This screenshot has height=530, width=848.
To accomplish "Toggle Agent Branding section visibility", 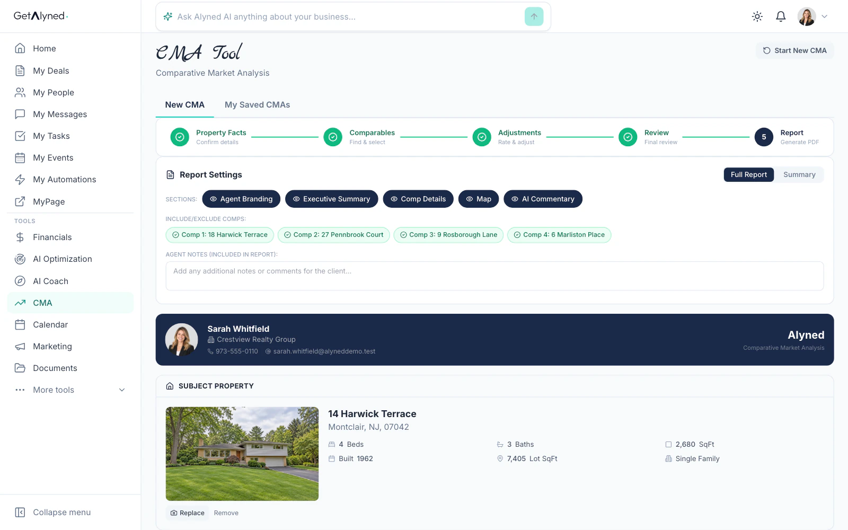I will [x=241, y=199].
